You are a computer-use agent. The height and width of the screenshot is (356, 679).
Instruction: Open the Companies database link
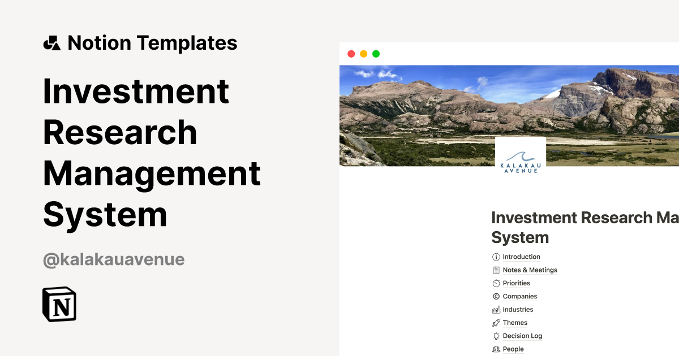[519, 296]
